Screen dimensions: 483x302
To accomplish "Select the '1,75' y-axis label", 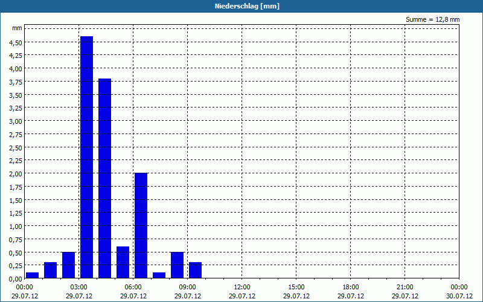I will pyautogui.click(x=16, y=187).
